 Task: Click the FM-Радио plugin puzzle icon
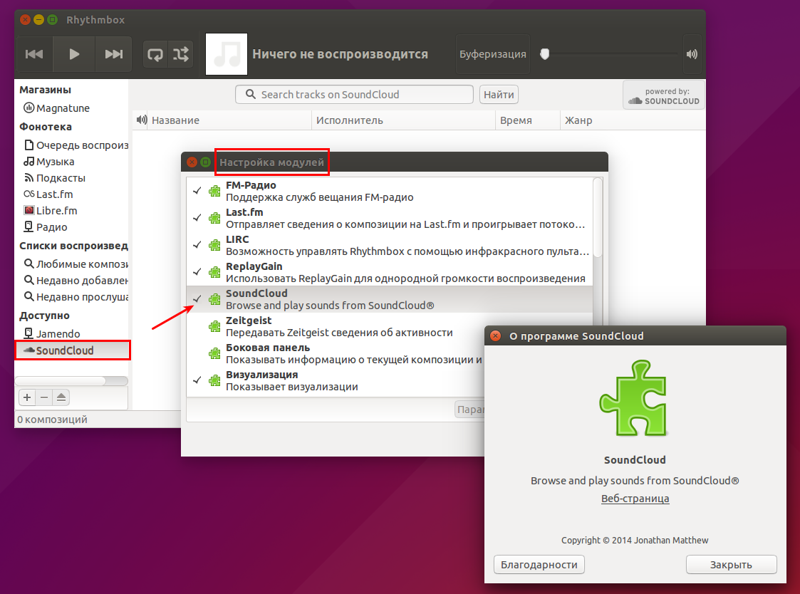pyautogui.click(x=215, y=192)
